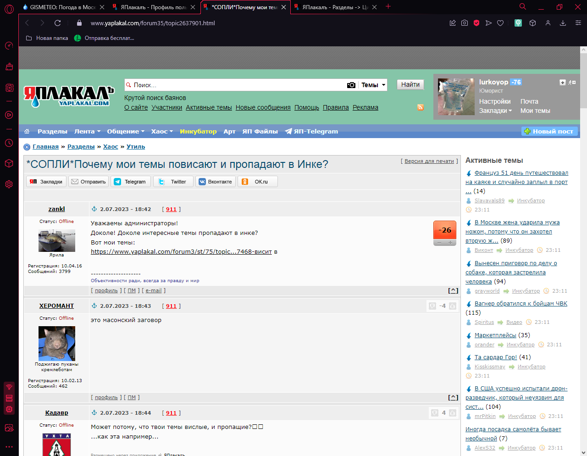Open the ad blocker shield icon
Image resolution: width=587 pixels, height=456 pixels.
click(476, 23)
